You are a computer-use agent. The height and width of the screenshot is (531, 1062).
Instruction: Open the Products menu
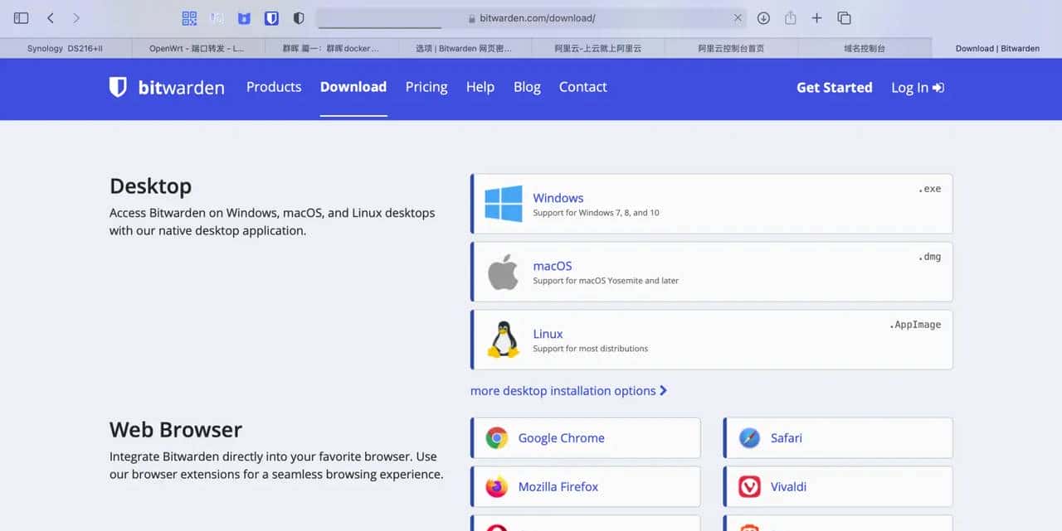pos(274,87)
